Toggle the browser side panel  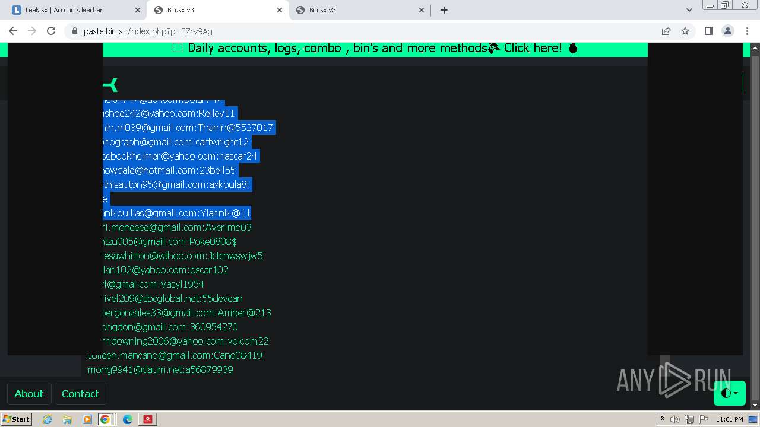pos(708,31)
